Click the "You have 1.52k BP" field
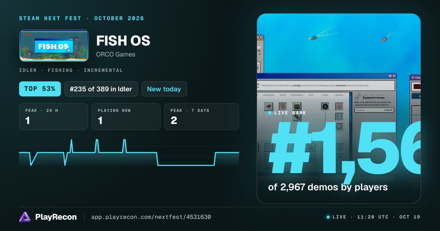The width and height of the screenshot is (440, 231). pos(374,110)
